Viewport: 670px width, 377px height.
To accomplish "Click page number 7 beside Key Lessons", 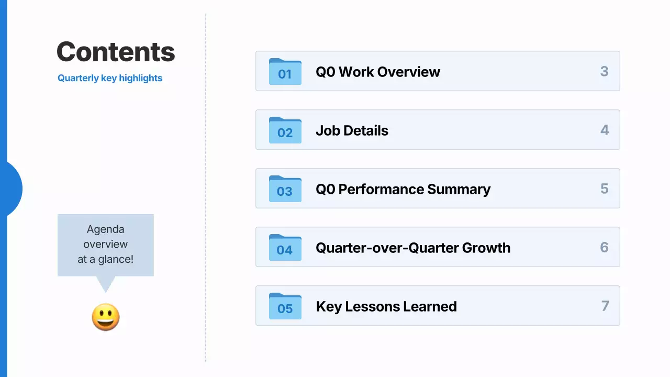I will [605, 306].
